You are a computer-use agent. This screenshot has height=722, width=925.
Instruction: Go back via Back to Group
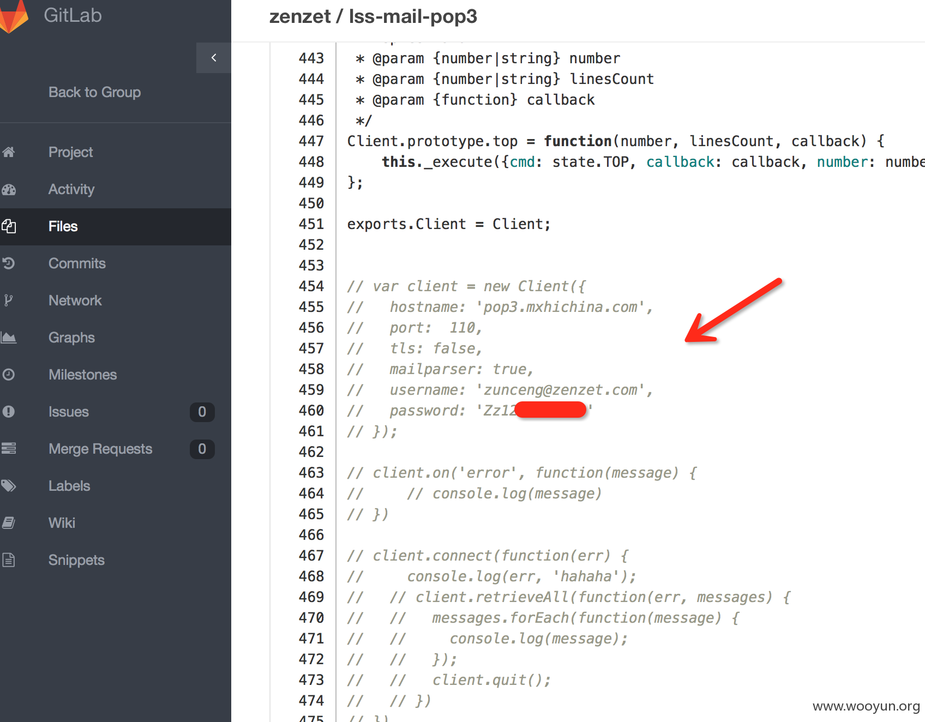point(94,92)
